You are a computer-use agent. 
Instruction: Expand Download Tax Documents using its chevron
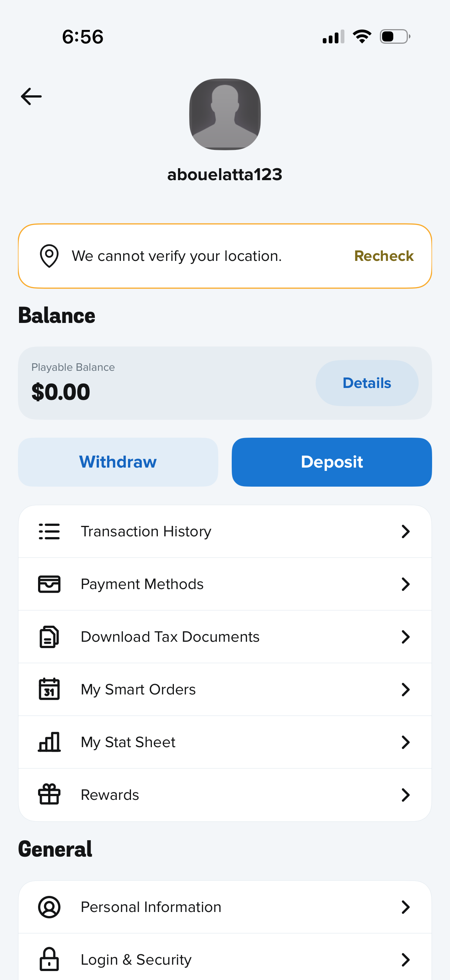click(406, 637)
